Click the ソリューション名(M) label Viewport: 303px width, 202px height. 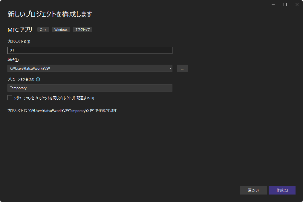click(21, 79)
